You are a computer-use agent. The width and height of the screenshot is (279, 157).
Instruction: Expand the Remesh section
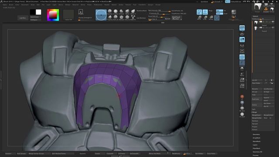[x=255, y=124]
